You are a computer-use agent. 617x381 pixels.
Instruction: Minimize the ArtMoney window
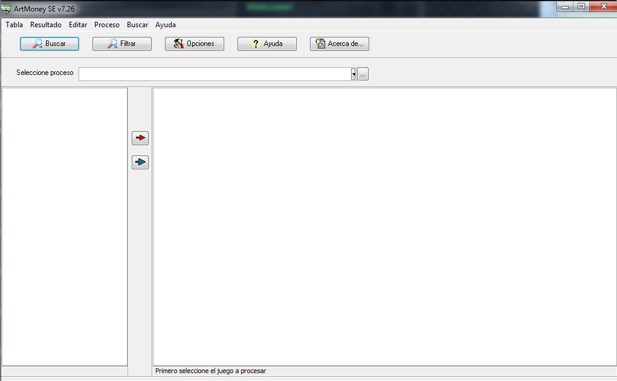pyautogui.click(x=565, y=7)
